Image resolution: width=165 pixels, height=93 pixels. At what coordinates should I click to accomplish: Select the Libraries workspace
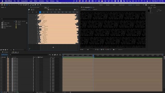coord(138,5)
